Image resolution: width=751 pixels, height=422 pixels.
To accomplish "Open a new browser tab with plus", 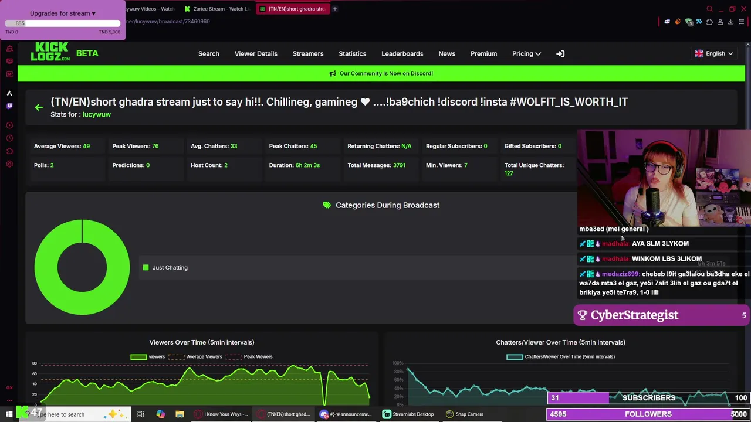I will tap(334, 9).
